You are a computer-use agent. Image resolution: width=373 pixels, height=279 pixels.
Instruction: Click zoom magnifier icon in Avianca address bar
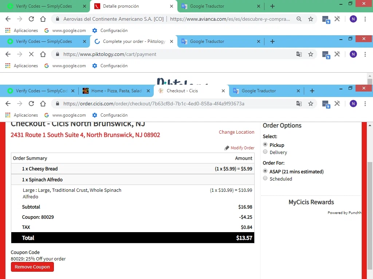click(x=299, y=19)
